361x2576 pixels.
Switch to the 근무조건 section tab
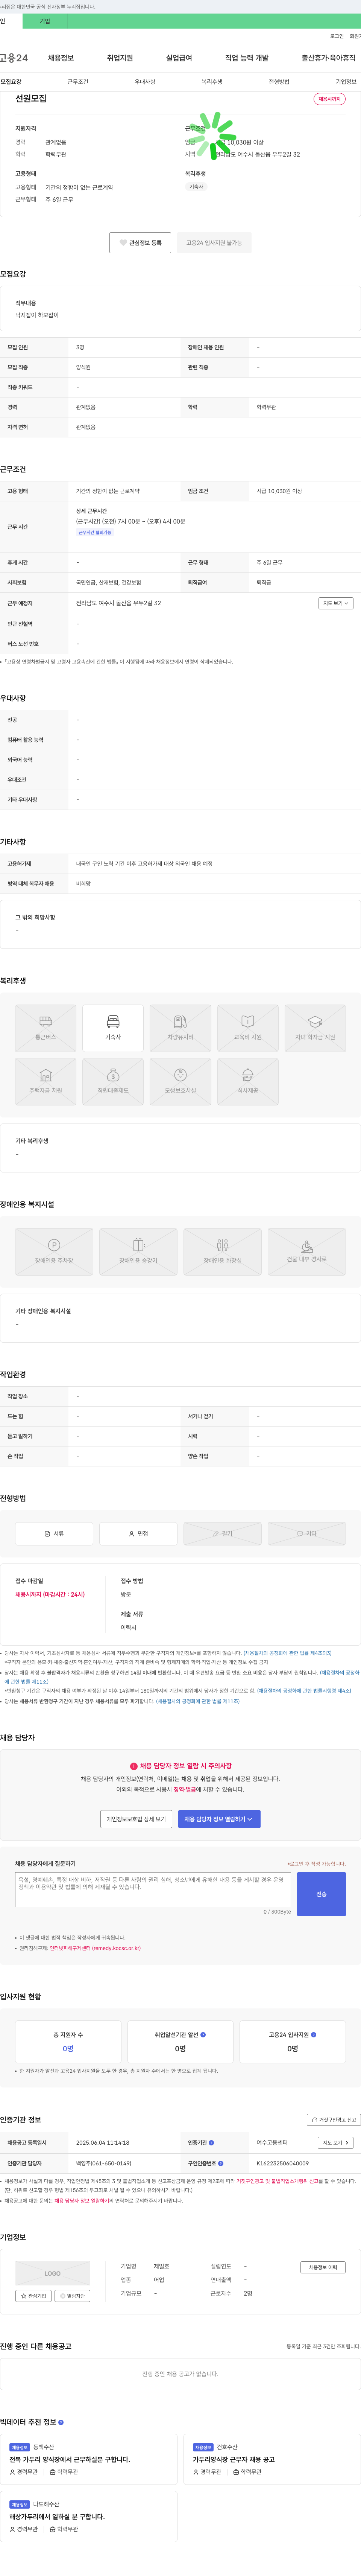coord(78,82)
